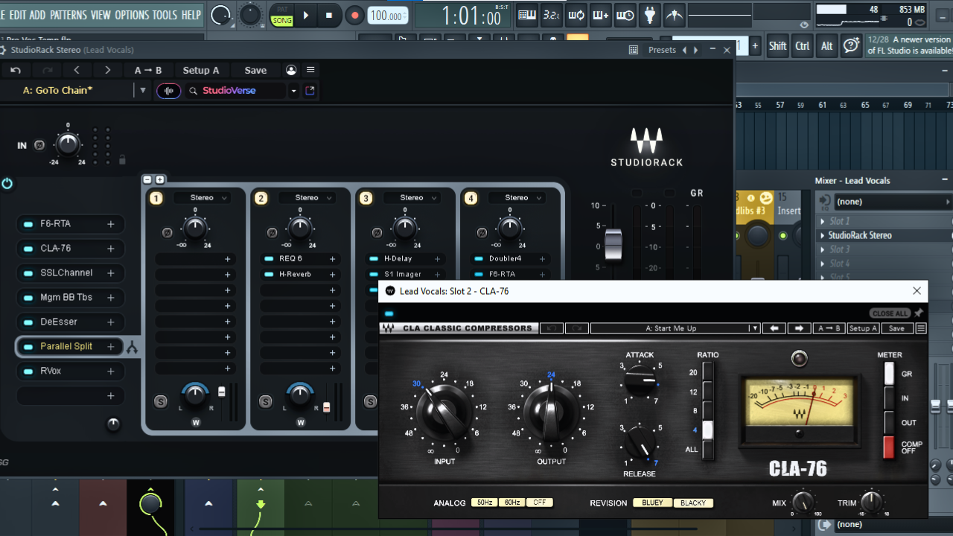Image resolution: width=953 pixels, height=536 pixels.
Task: Select the BLACKY revision option
Action: (693, 502)
